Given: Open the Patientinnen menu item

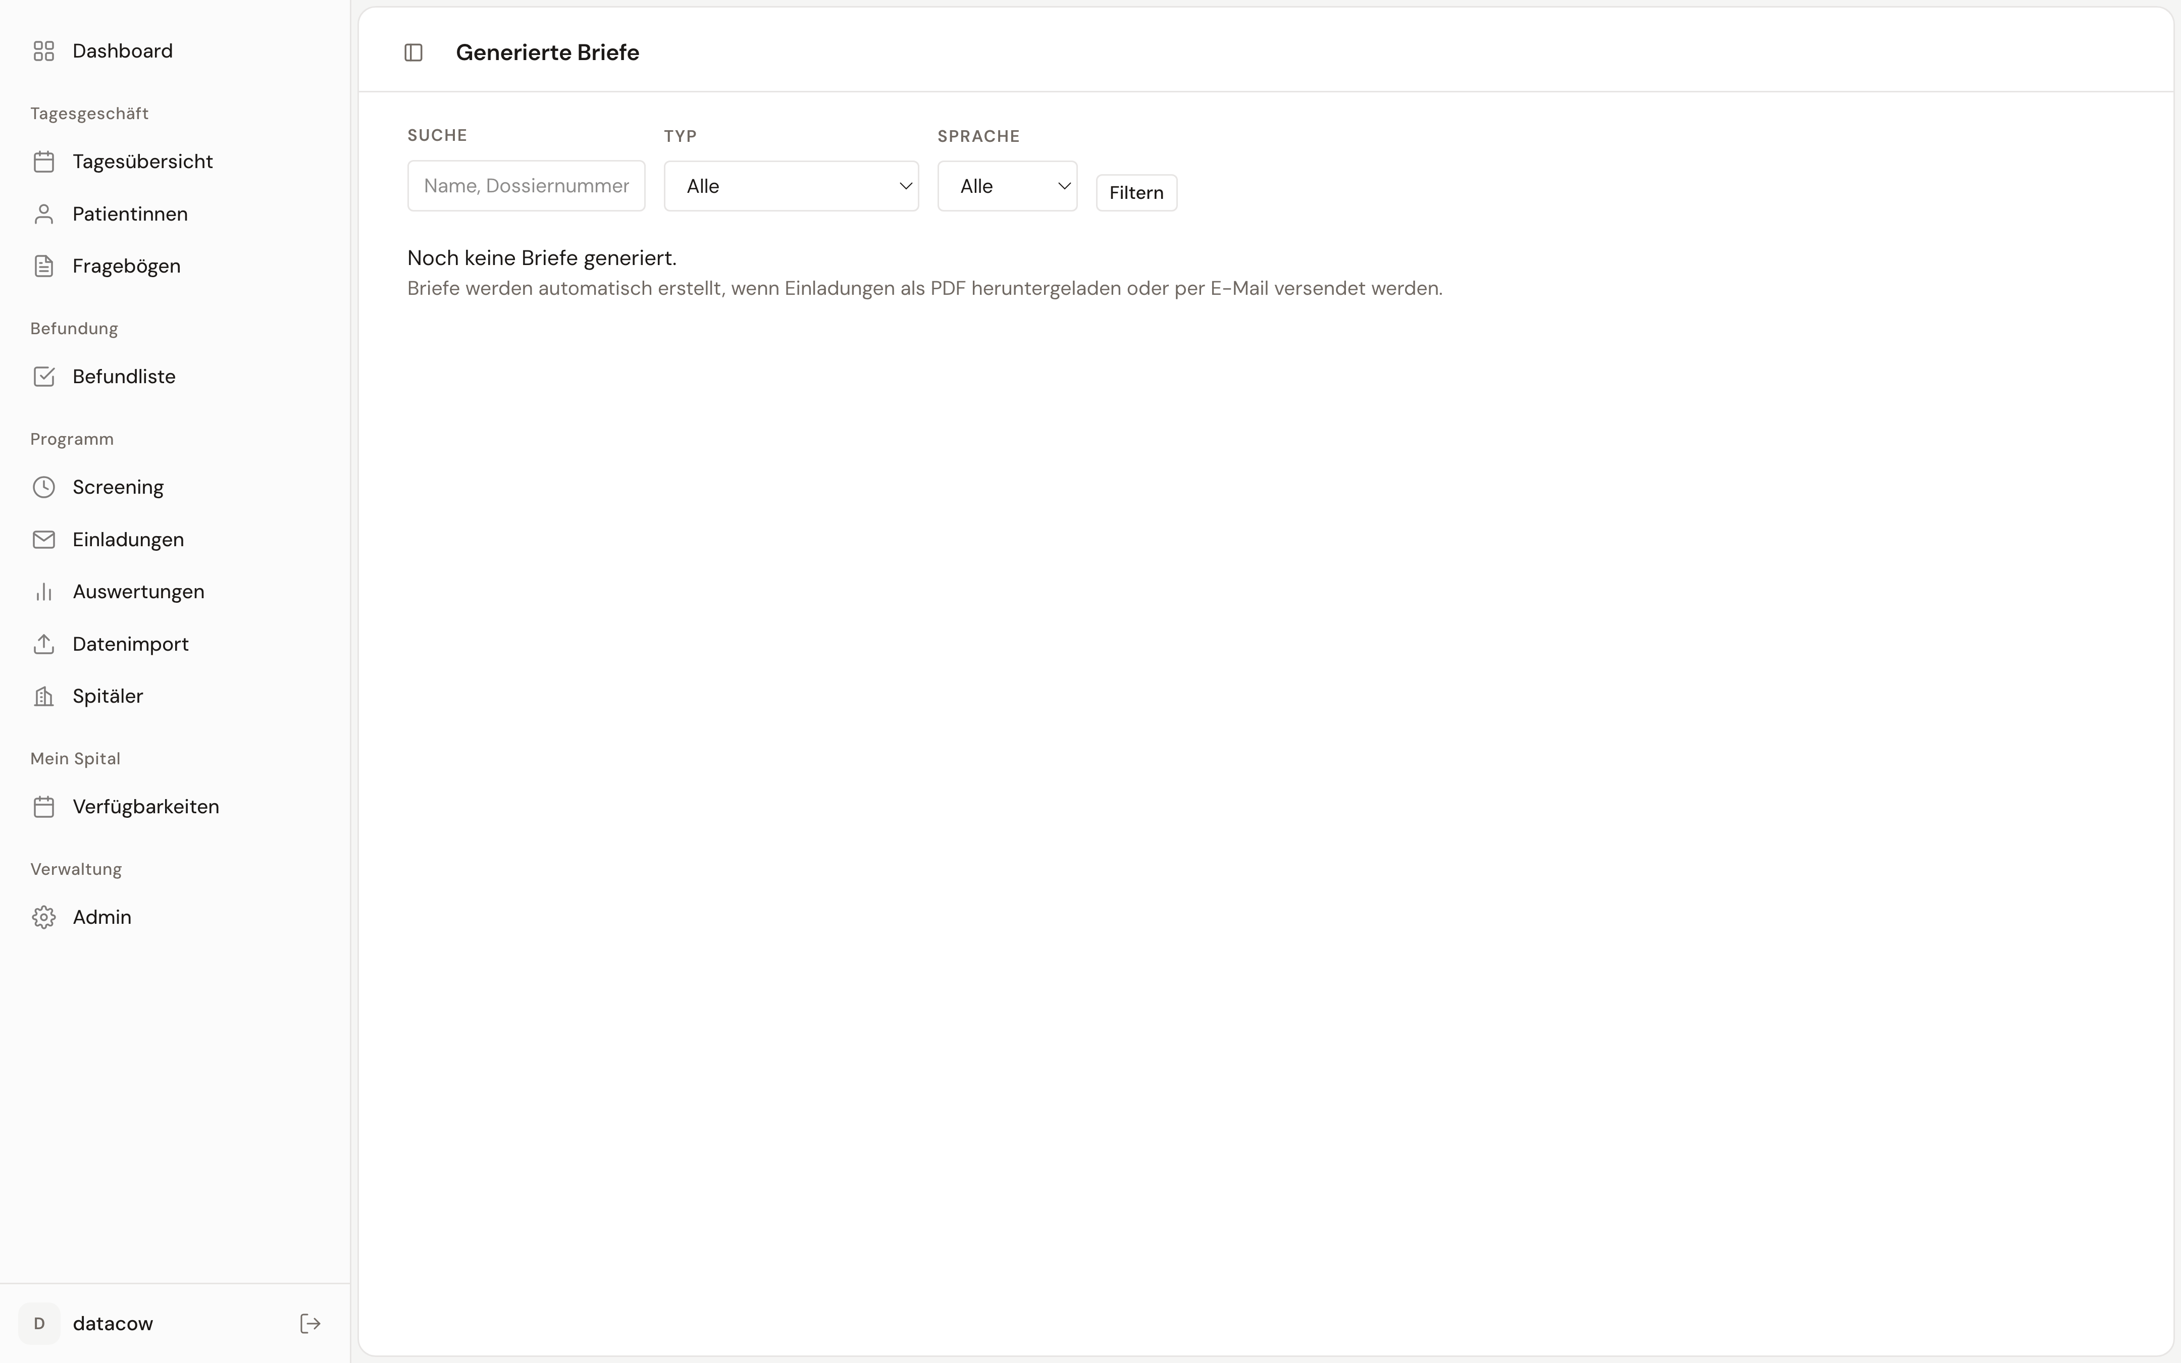Looking at the screenshot, I should [130, 215].
